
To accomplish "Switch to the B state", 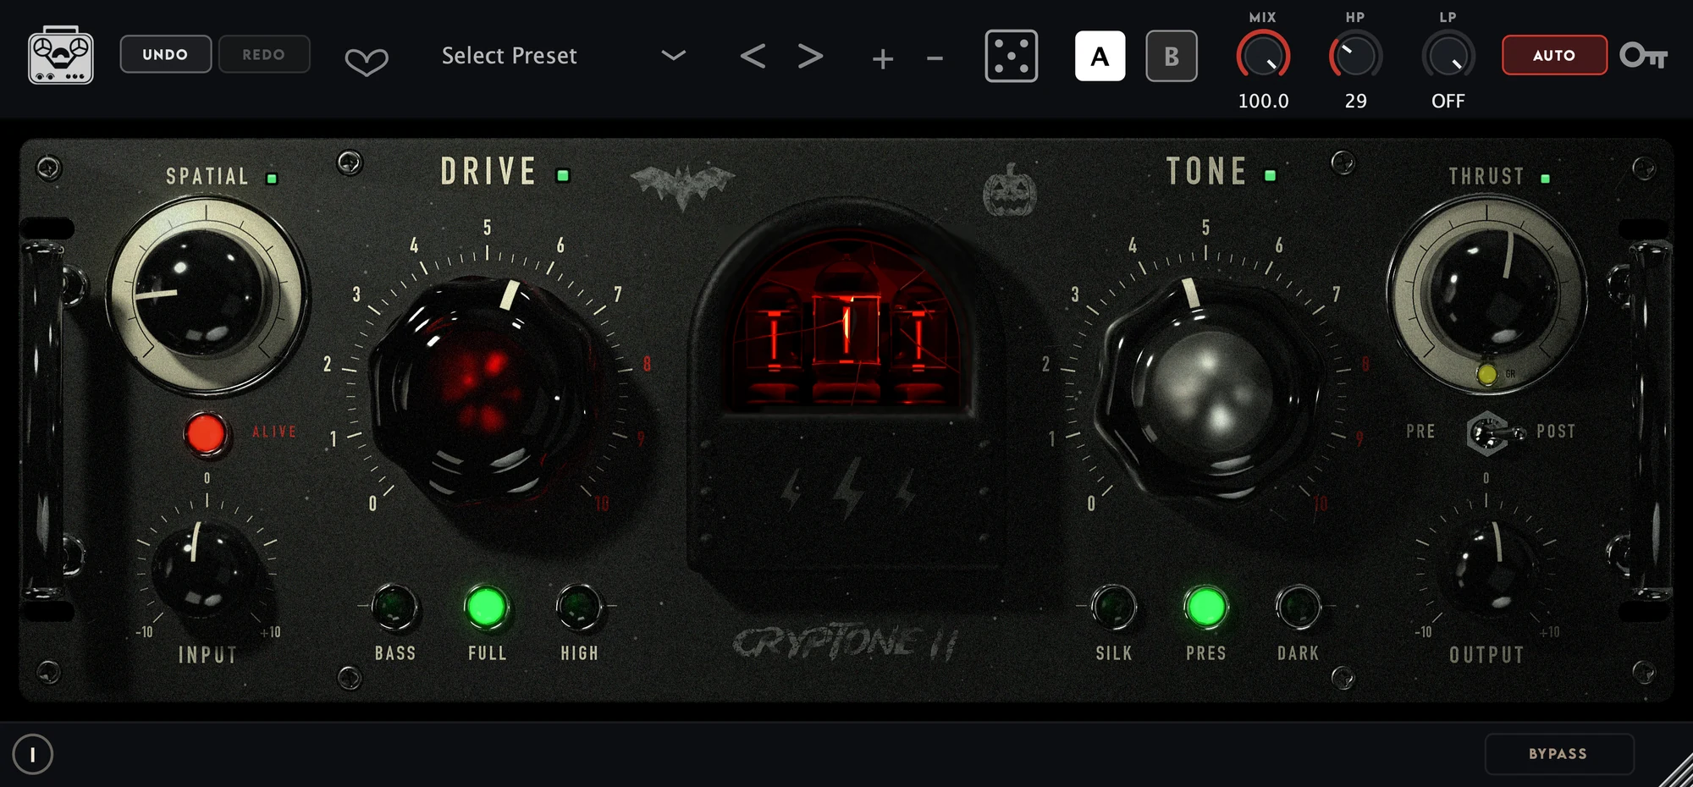I will [x=1172, y=56].
